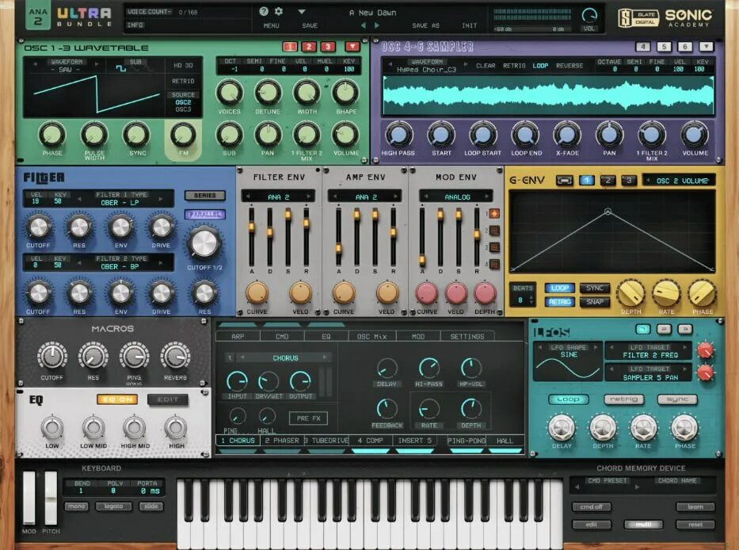Toggle the G-ENV LOOP button
This screenshot has width=739, height=550.
[x=559, y=288]
